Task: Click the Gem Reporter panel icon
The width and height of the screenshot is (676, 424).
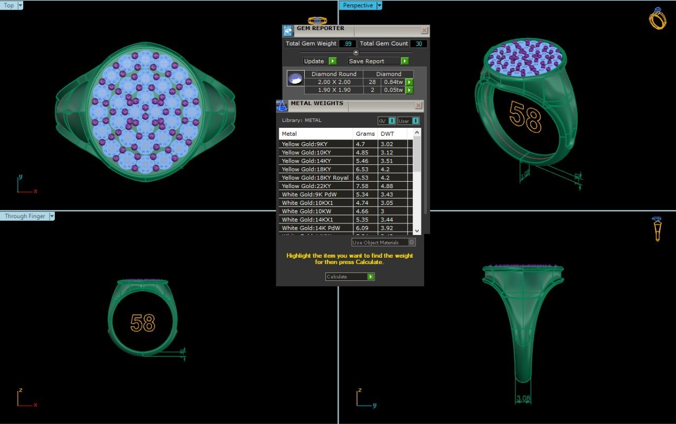Action: (288, 31)
